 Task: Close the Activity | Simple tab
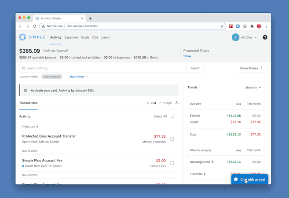click(x=82, y=18)
